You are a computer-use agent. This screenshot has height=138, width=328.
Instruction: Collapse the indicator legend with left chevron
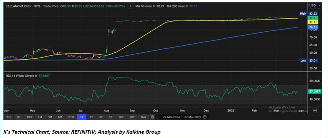[131, 6]
